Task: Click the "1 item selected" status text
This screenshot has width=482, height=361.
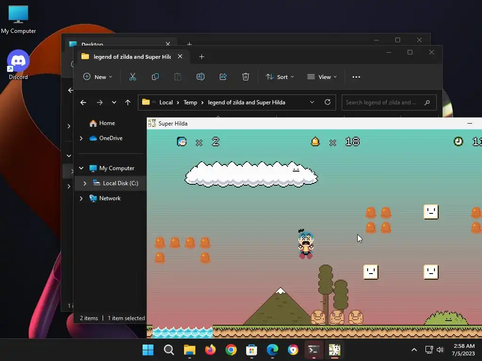Action: click(x=126, y=318)
